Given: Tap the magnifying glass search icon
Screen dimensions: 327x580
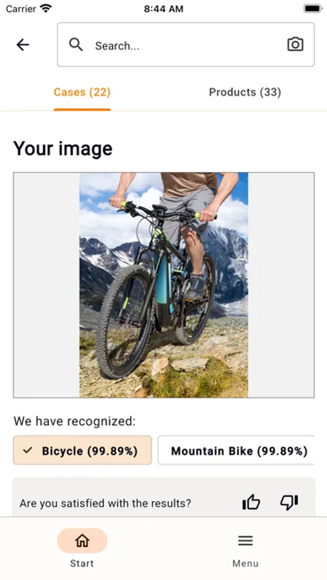Looking at the screenshot, I should pos(76,44).
